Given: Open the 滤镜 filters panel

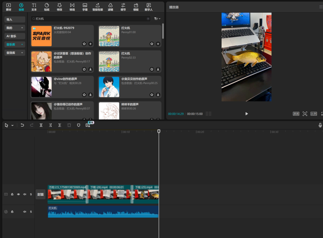Looking at the screenshot, I should coord(110,7).
